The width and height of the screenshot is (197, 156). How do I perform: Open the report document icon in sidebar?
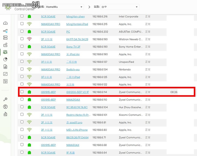click(5, 67)
